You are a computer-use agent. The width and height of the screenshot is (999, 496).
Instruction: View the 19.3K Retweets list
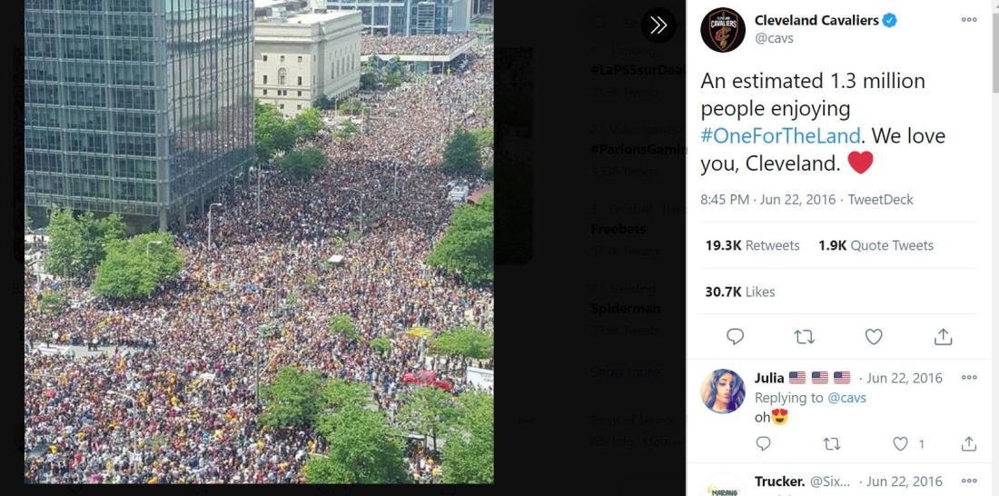752,245
